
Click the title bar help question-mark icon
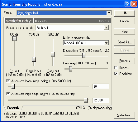tap(127, 4)
